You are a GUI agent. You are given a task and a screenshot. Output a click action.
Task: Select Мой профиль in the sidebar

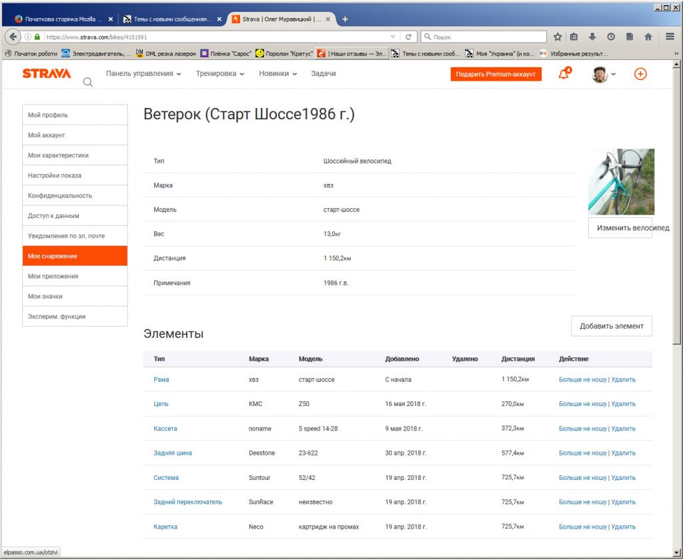75,115
